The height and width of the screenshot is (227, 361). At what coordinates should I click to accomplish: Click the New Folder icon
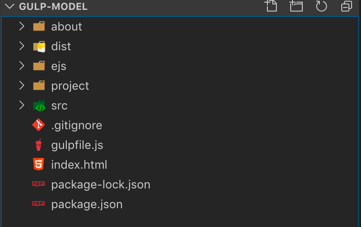point(296,6)
